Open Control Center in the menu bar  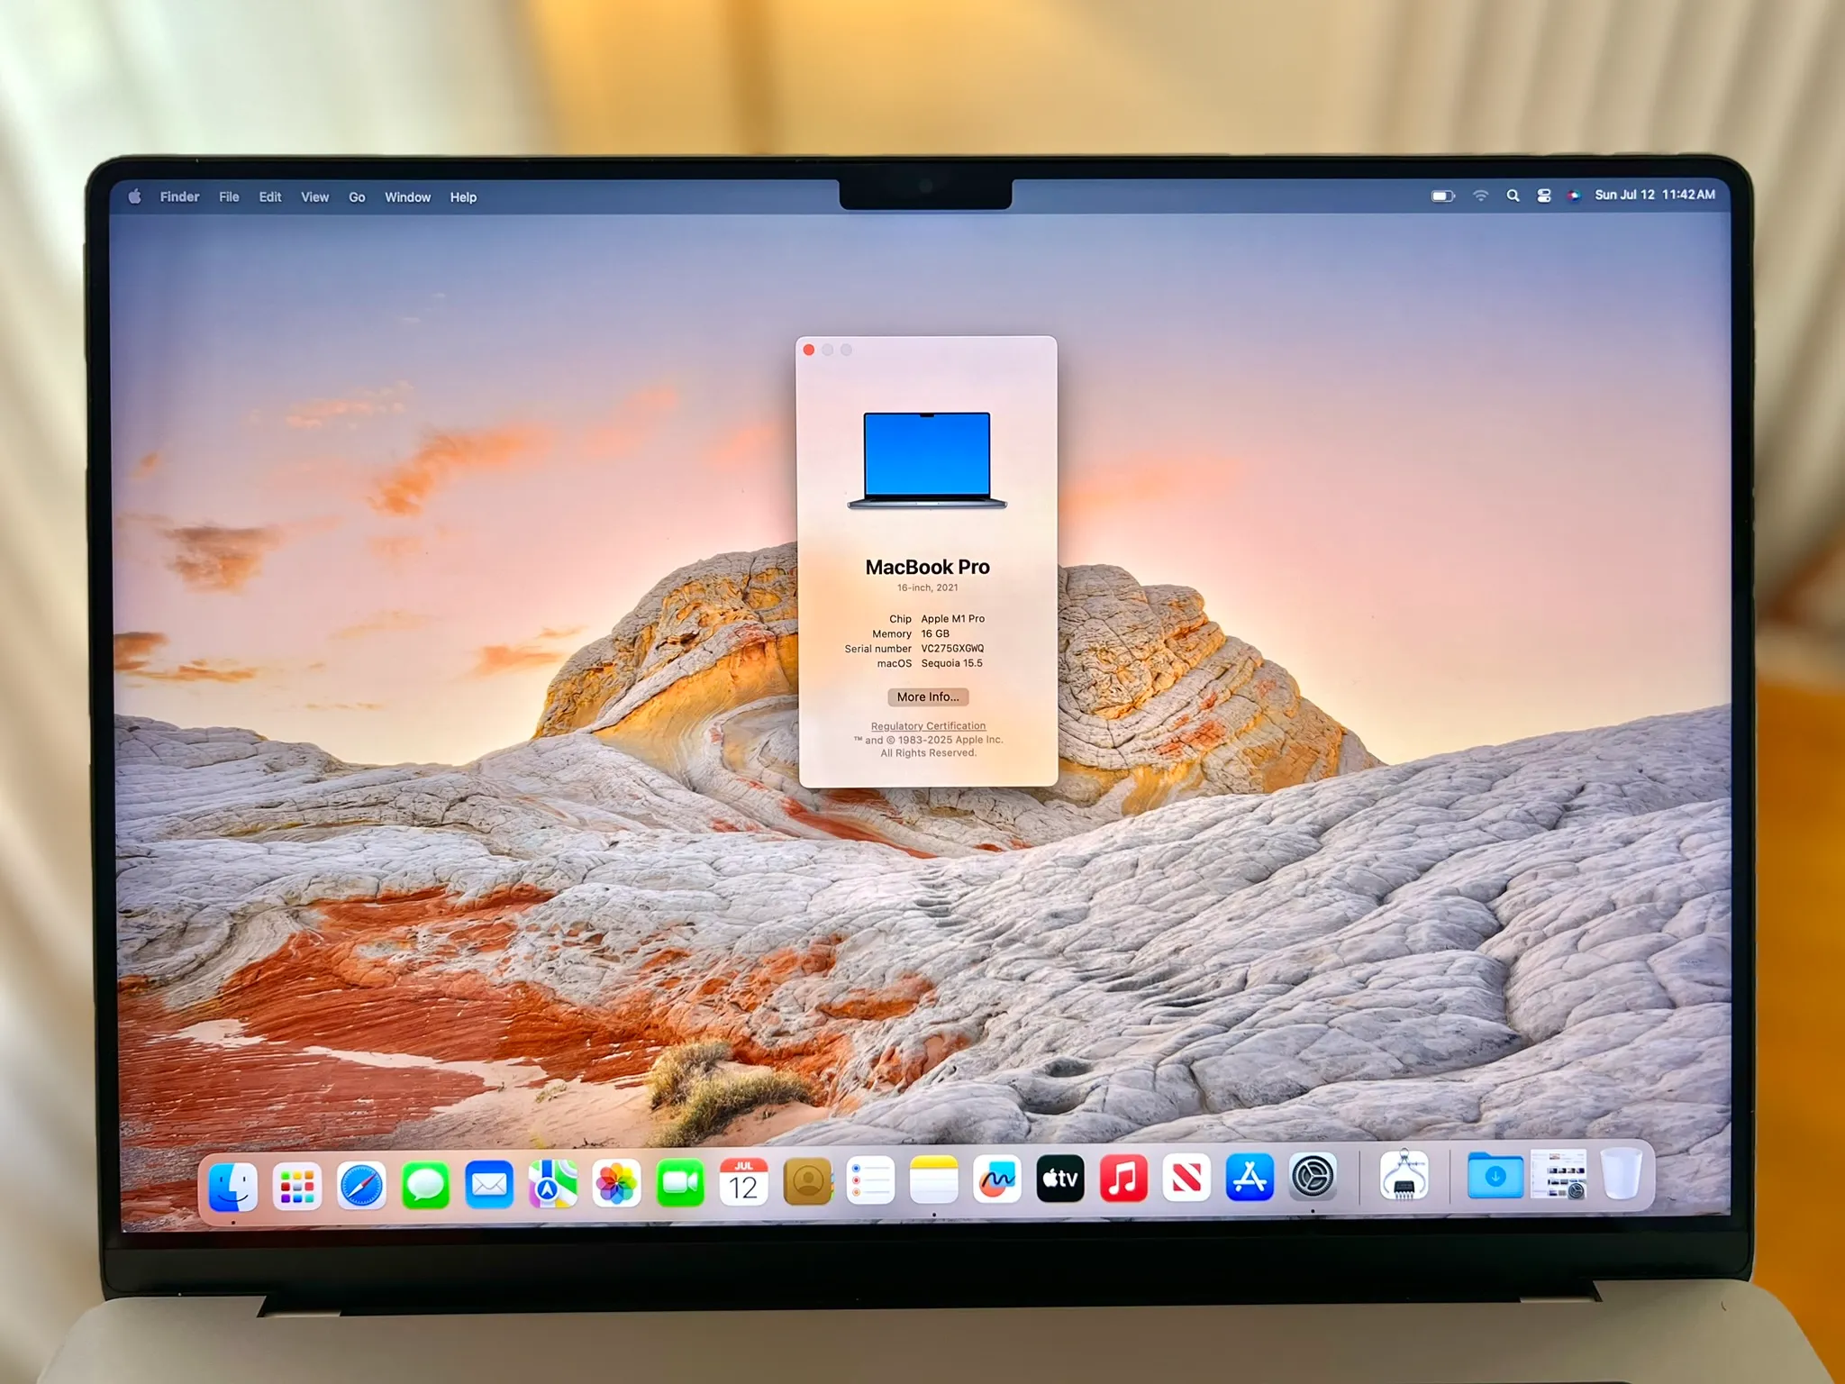(1544, 196)
